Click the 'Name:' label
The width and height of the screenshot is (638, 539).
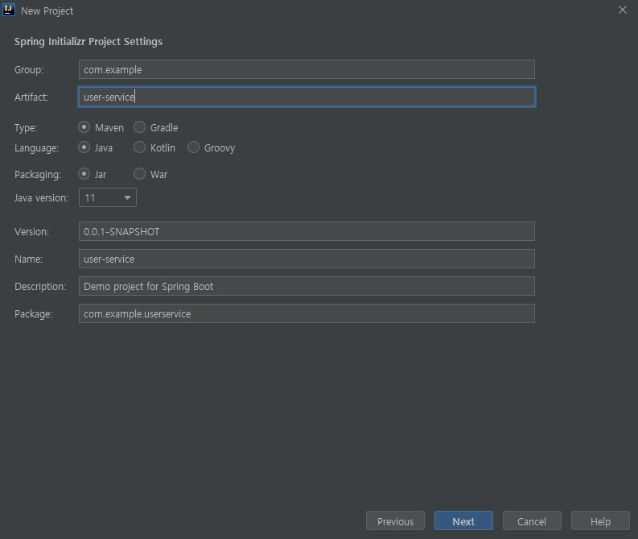pyautogui.click(x=28, y=259)
